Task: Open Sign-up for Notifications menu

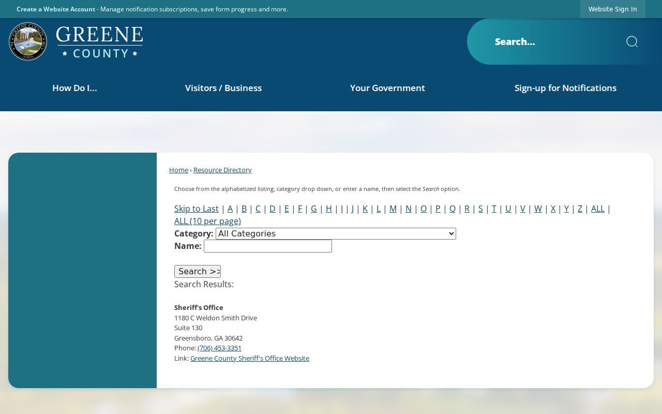Action: pyautogui.click(x=565, y=88)
